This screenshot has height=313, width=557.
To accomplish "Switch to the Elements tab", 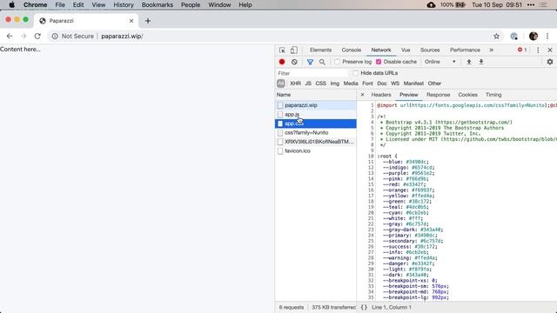I will coord(320,50).
